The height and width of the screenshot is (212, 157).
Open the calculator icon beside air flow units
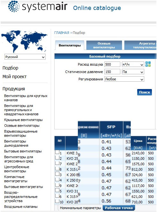point(148,64)
